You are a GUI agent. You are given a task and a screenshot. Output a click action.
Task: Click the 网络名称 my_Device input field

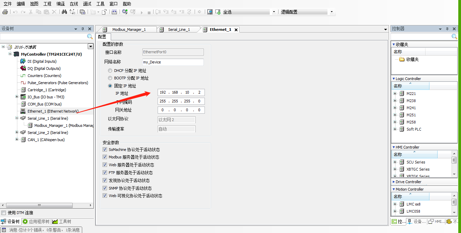coord(173,62)
